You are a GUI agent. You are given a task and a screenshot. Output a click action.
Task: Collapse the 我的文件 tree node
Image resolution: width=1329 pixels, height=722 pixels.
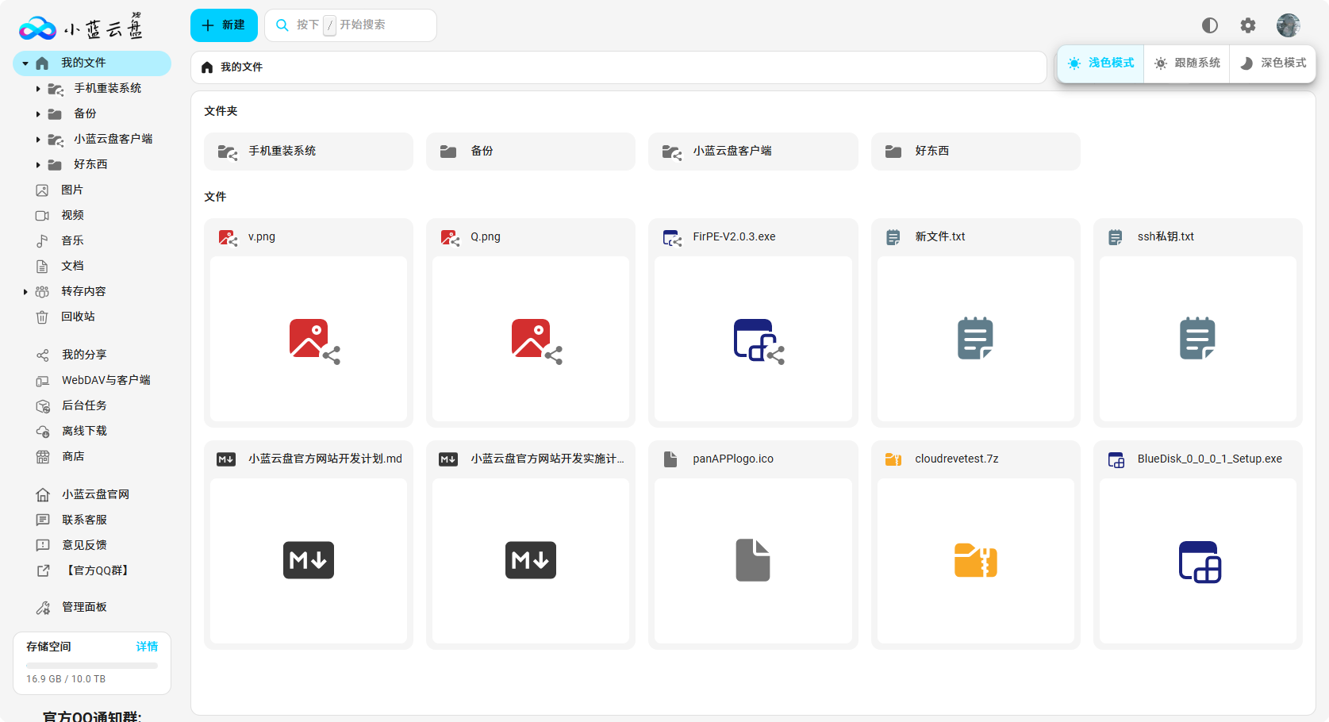[x=25, y=63]
